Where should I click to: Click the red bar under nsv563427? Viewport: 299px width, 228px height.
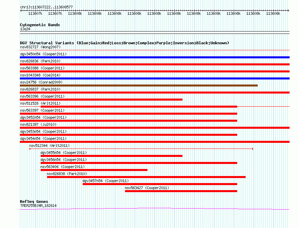181,191
